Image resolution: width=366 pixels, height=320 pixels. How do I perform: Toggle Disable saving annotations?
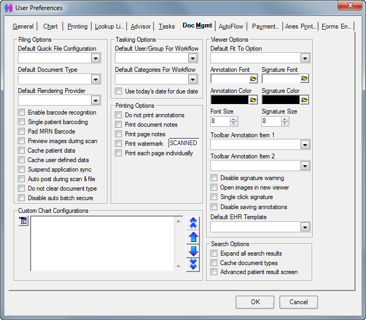[x=214, y=207]
